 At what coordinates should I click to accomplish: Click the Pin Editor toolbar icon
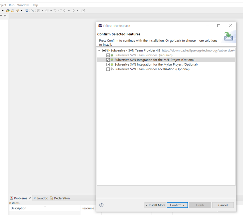(x=83, y=11)
